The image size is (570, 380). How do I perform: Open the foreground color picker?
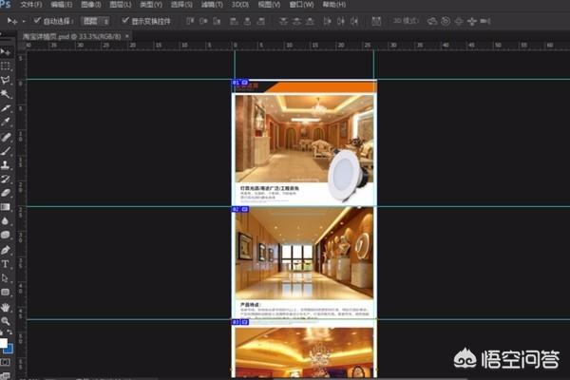pyautogui.click(x=3, y=343)
